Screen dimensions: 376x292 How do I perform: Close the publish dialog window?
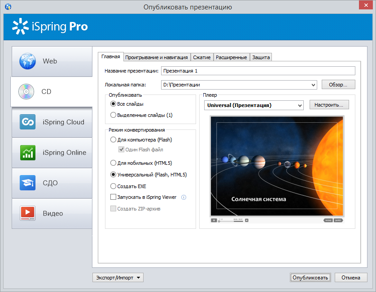[x=366, y=5]
